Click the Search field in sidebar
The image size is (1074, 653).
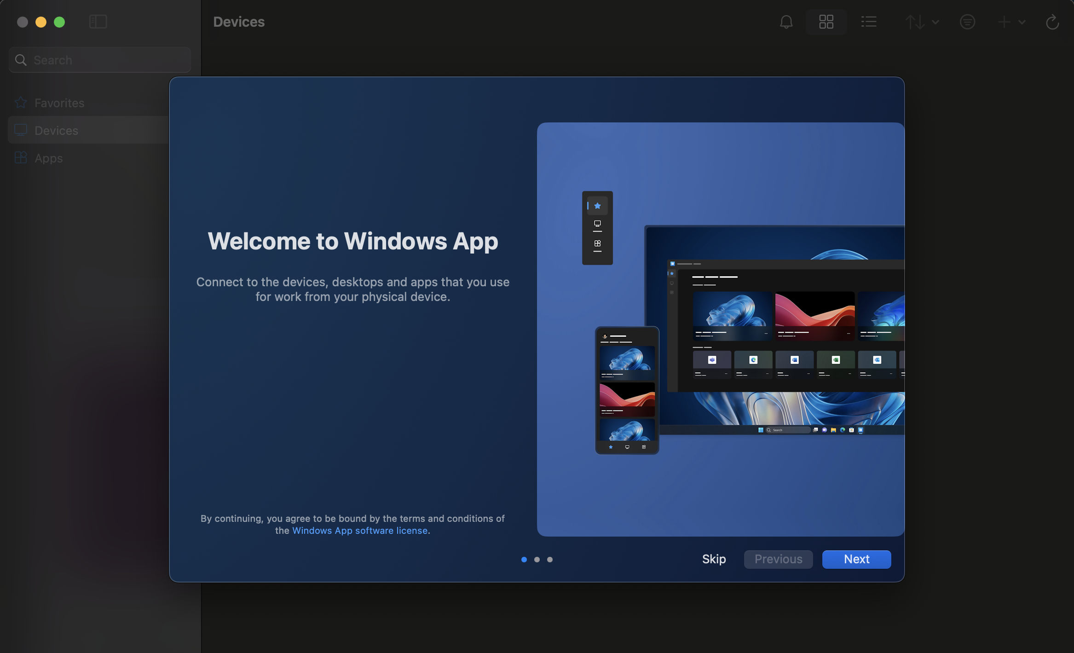[100, 60]
